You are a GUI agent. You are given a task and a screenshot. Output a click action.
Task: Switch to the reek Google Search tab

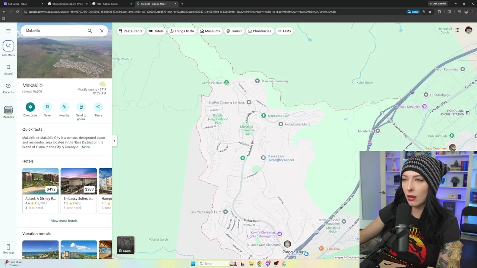[112, 4]
